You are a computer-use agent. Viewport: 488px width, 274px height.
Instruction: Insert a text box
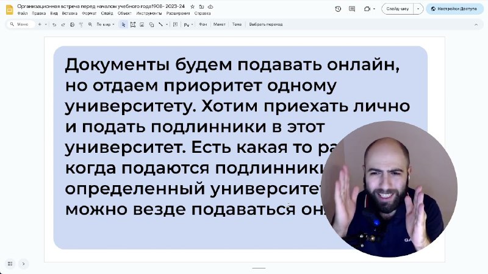pyautogui.click(x=133, y=24)
